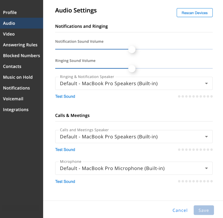Viewport: 223px width, 218px height.
Task: Open Music on Hold settings
Action: [x=18, y=77]
